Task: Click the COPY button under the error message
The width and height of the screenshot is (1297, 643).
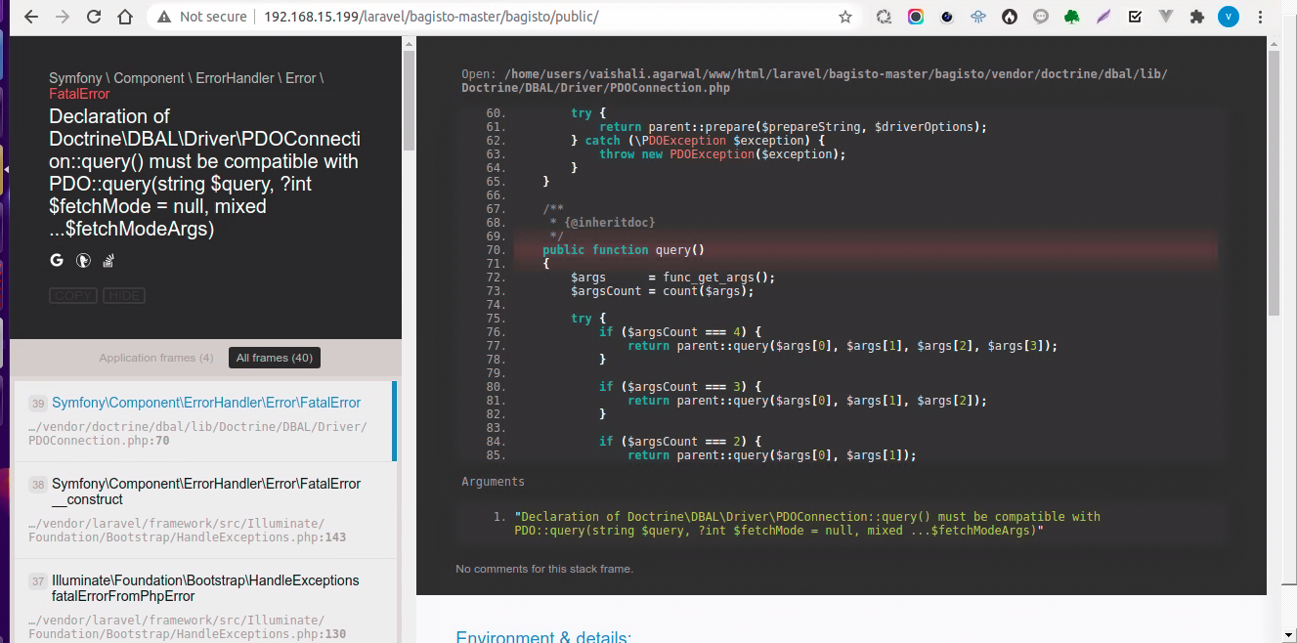Action: click(x=73, y=295)
